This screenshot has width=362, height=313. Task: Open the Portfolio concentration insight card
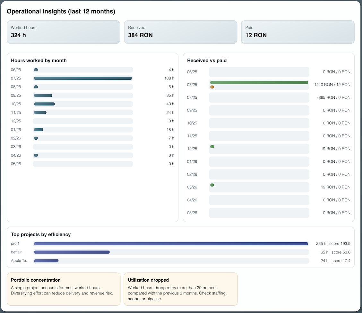64,289
